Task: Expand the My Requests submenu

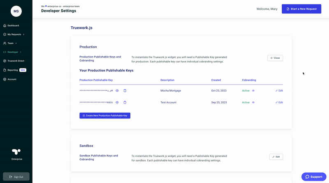Action: 23,34
